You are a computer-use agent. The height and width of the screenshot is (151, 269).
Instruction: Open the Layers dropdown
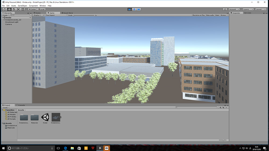(x=247, y=9)
